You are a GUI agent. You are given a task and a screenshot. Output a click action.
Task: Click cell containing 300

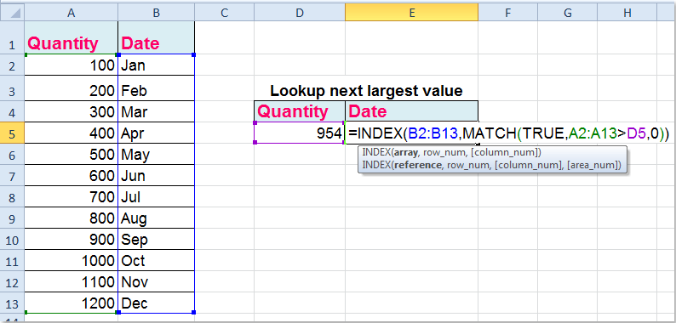tap(72, 111)
